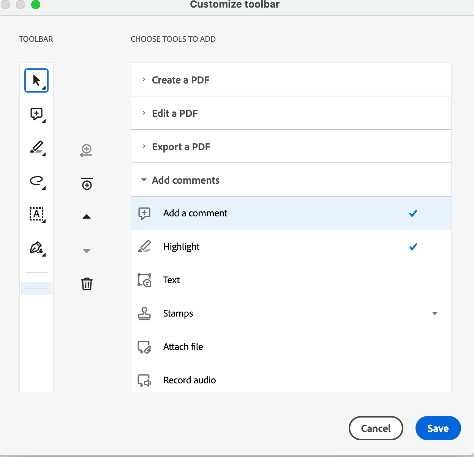The height and width of the screenshot is (457, 474).
Task: Expand the Edit a PDF section
Action: click(x=291, y=113)
